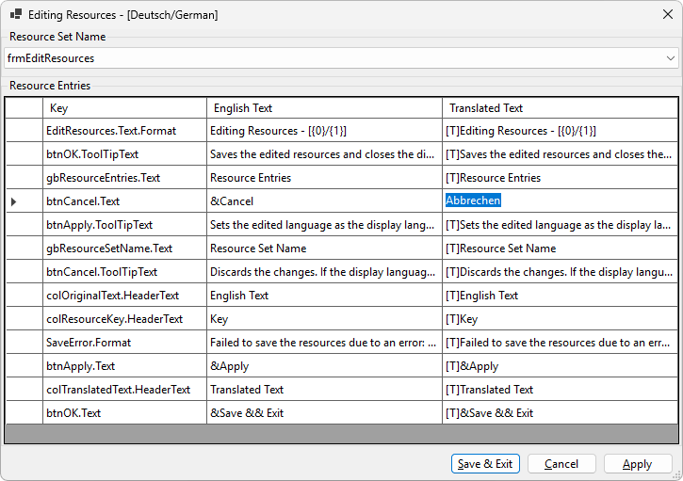Edit the '[T]Resource Set Name' translation cell
The height and width of the screenshot is (481, 683).
561,249
